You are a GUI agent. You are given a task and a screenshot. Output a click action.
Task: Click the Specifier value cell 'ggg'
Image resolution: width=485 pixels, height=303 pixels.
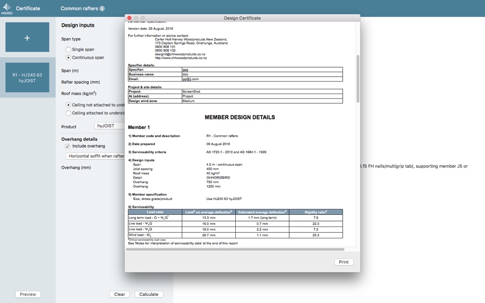[262, 69]
